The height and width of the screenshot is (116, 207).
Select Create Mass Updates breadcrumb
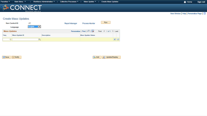pyautogui.click(x=110, y=2)
